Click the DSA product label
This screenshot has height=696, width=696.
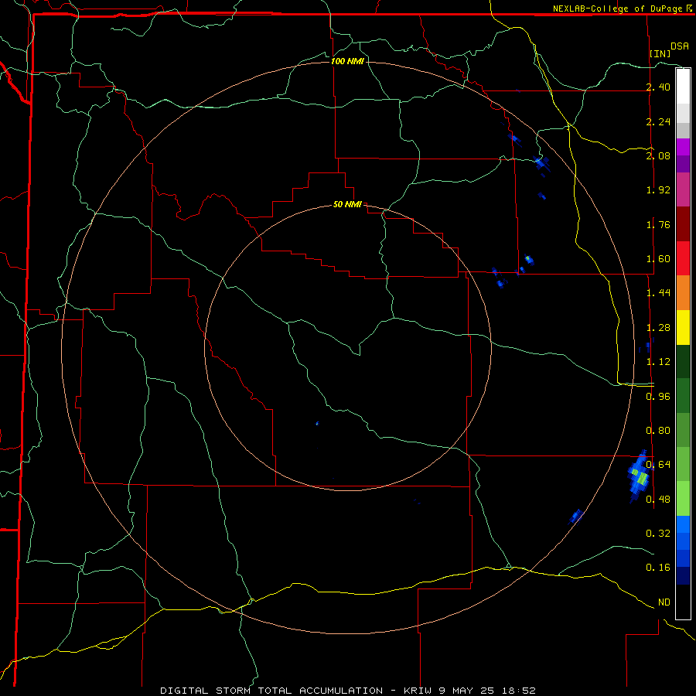pos(680,46)
